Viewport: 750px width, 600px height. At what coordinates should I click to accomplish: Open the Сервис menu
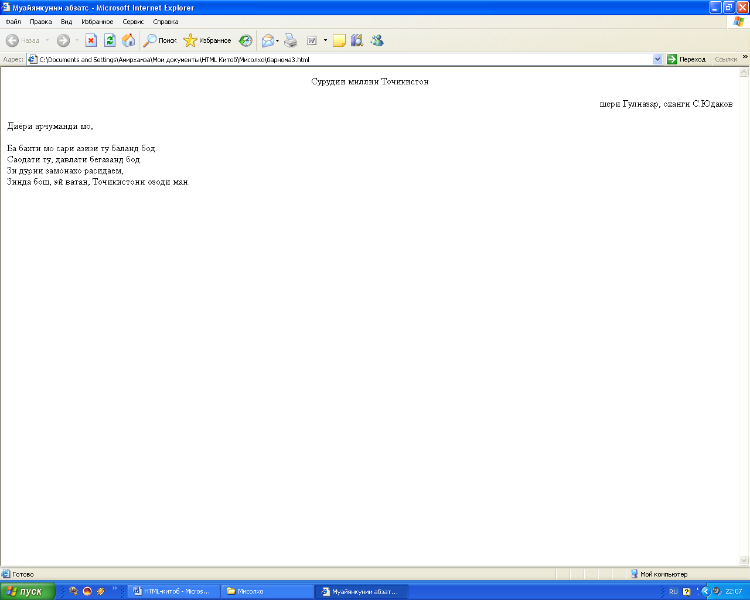(133, 22)
